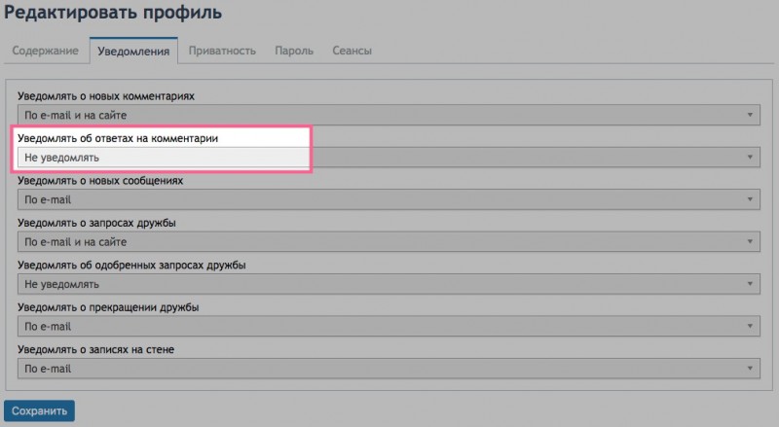Screen dimensions: 779x427
Task: Click the Сохранить button
Action: pyautogui.click(x=39, y=411)
